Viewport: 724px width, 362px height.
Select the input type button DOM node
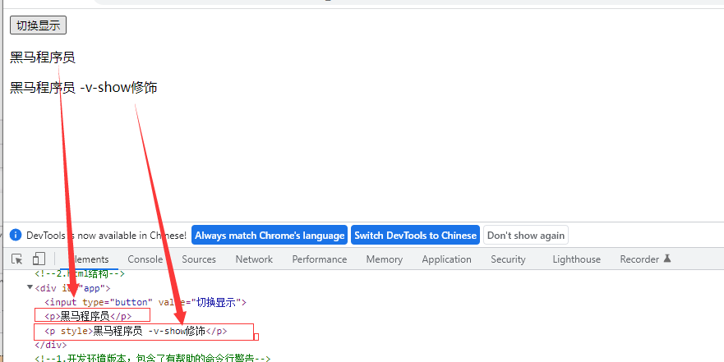pyautogui.click(x=145, y=303)
